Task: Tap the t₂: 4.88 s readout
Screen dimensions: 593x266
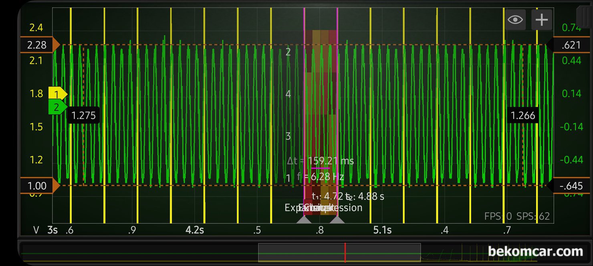Action: pos(365,197)
